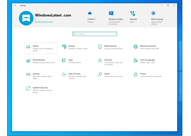Click the Rewards medal icon
The width and height of the screenshot is (191, 136).
[133, 13]
